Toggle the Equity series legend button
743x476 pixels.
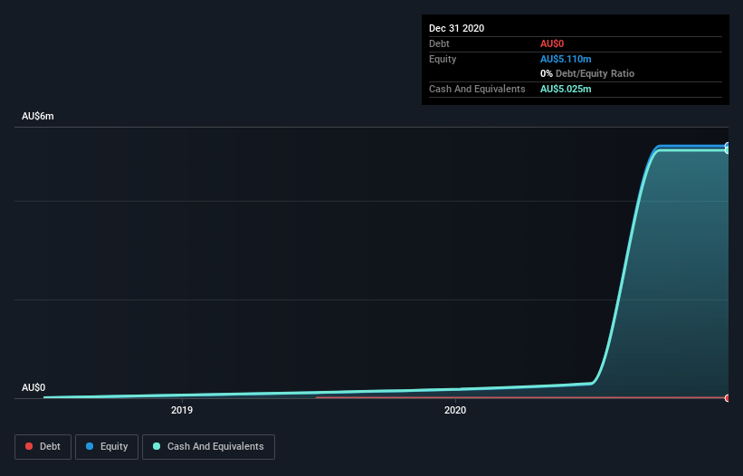(x=107, y=447)
